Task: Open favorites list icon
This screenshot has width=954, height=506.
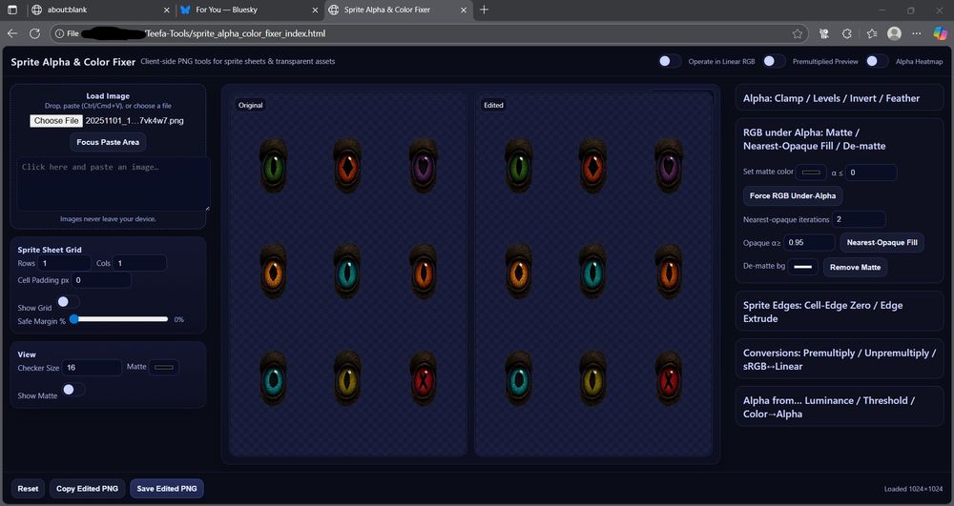Action: [x=871, y=34]
